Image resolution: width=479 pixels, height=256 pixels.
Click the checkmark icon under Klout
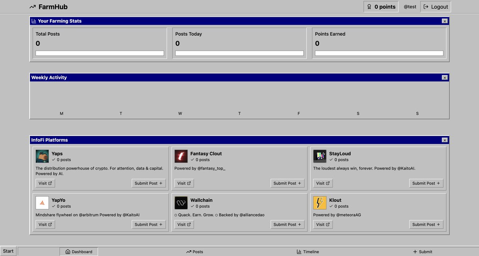pyautogui.click(x=331, y=206)
